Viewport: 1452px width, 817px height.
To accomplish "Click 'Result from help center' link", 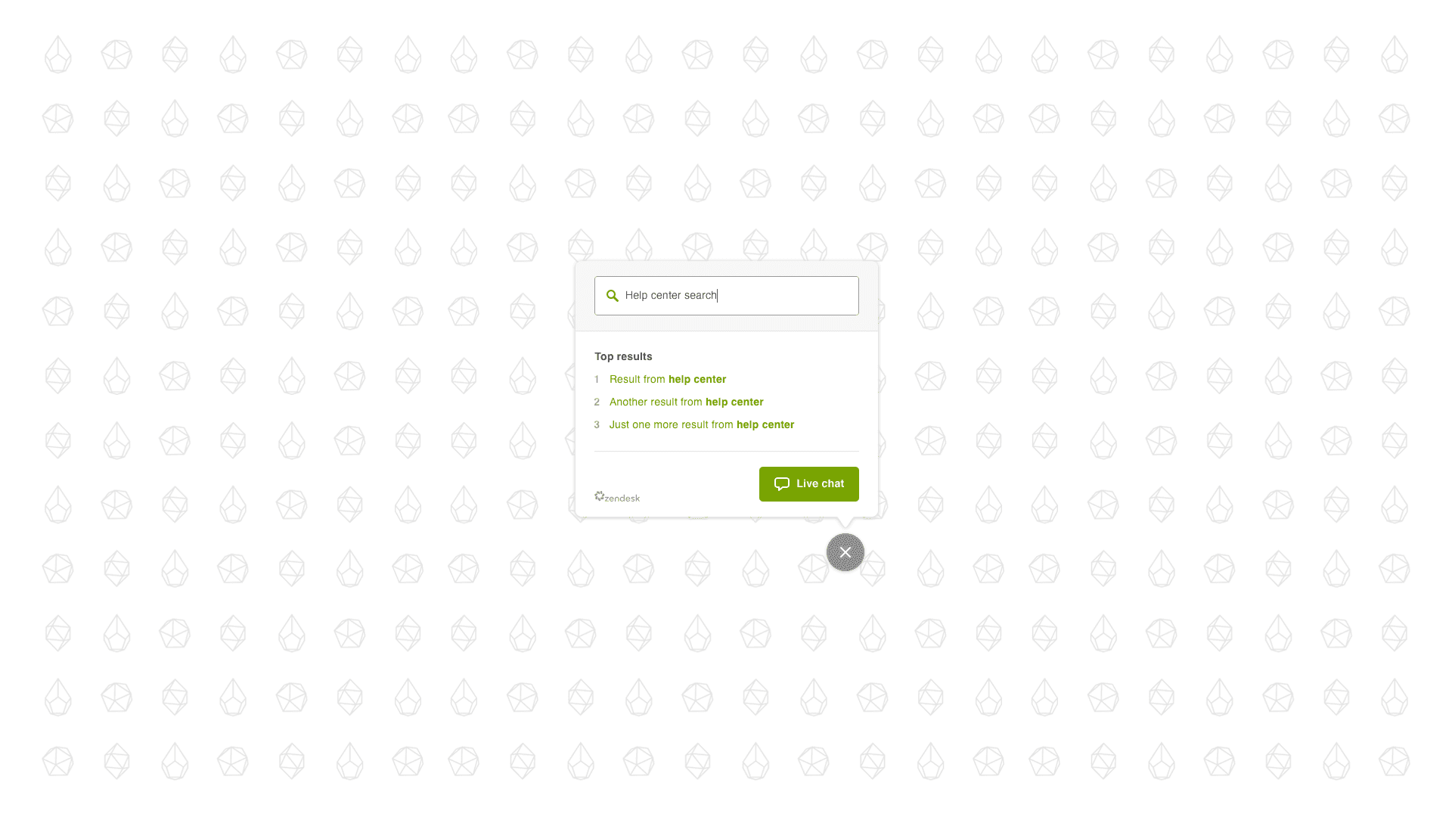I will [667, 379].
